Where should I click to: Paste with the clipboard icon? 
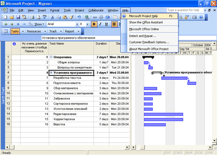(x=65, y=17)
